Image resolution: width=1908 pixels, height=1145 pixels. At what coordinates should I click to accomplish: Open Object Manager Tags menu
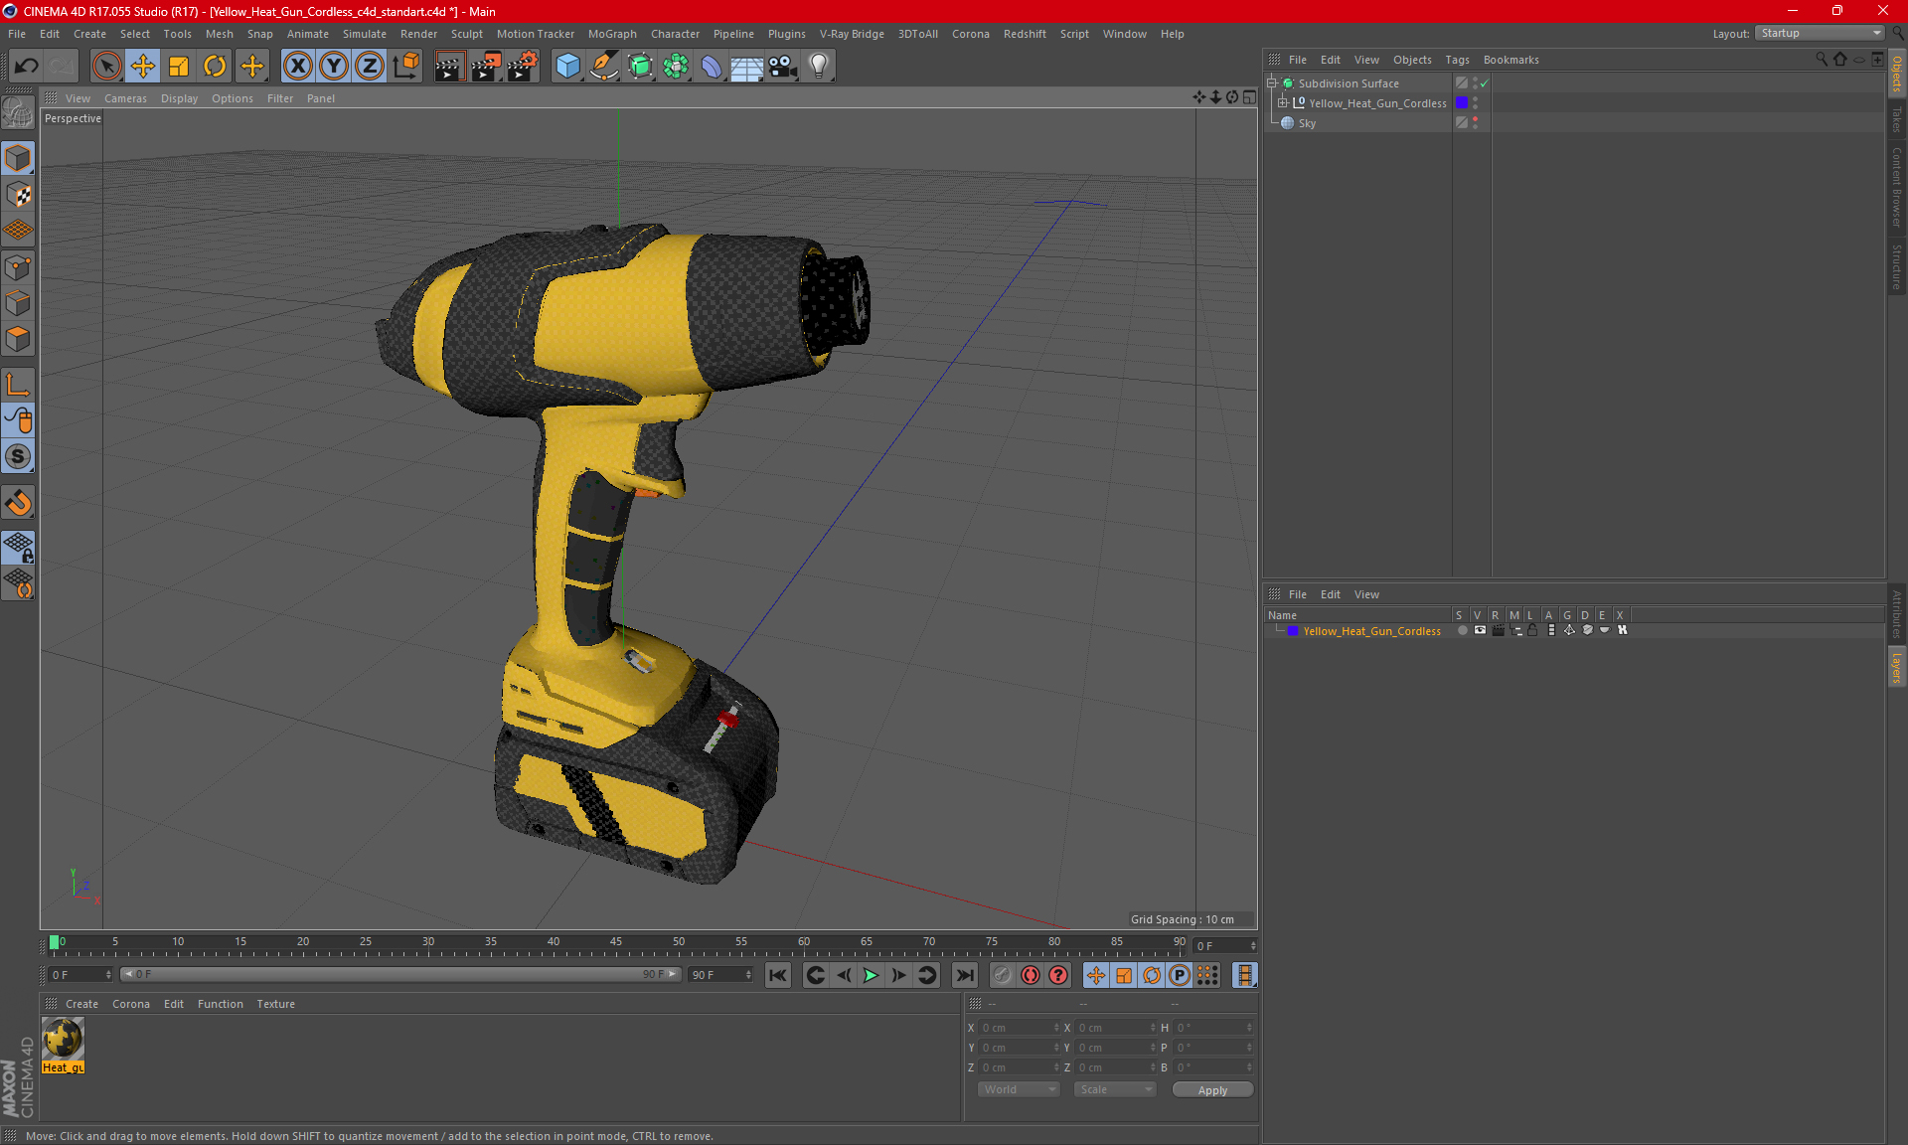(1457, 60)
